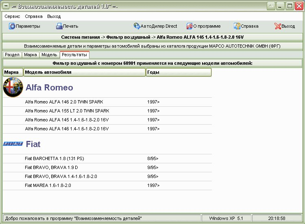
Task: Select the Результаты tab
Action: pos(74,55)
